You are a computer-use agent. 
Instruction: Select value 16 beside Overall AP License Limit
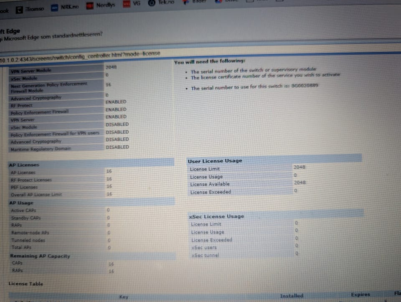pos(109,194)
